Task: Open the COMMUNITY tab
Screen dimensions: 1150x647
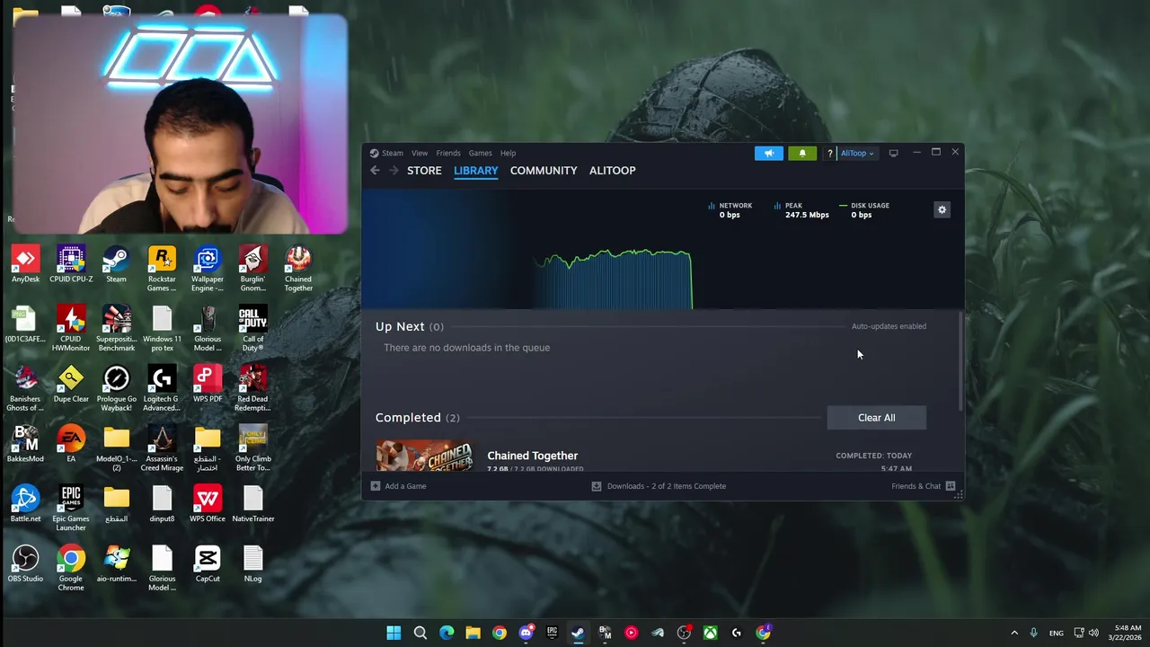Action: point(544,171)
